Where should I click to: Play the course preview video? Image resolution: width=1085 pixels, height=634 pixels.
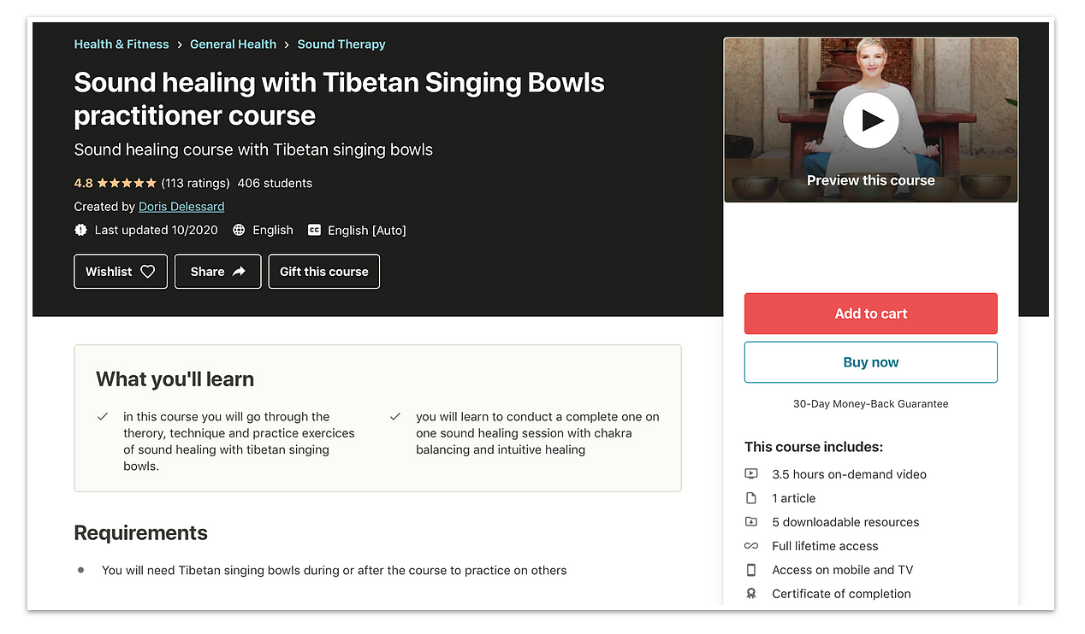pyautogui.click(x=870, y=120)
